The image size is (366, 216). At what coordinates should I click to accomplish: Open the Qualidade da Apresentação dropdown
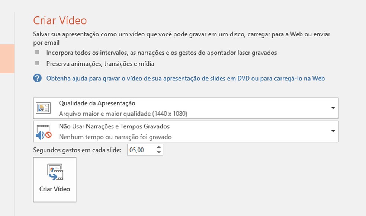pos(186,108)
